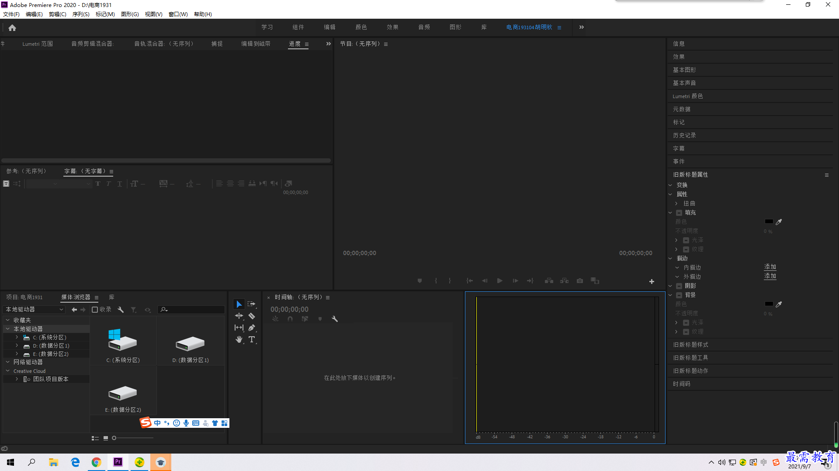Click the thumbnail zoom slider in media browser
The width and height of the screenshot is (839, 471).
click(133, 438)
